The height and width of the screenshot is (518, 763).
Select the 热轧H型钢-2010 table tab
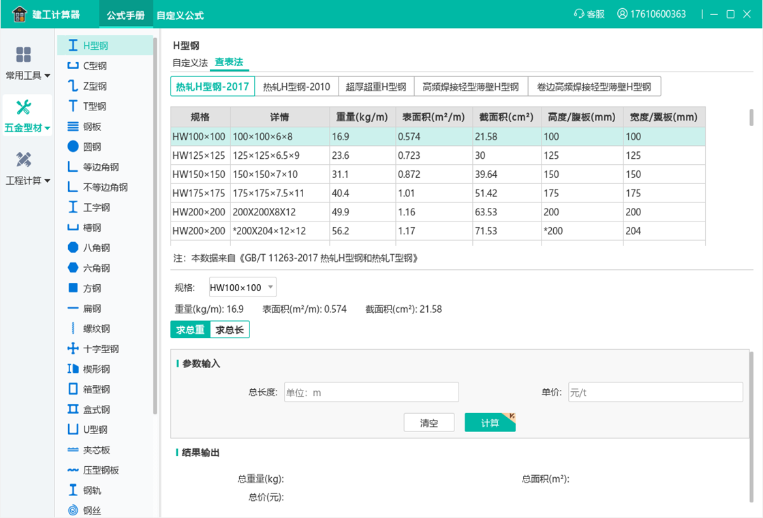296,87
